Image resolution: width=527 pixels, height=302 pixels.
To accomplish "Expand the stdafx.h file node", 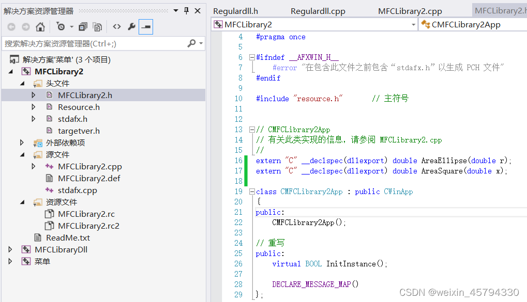I will [33, 119].
